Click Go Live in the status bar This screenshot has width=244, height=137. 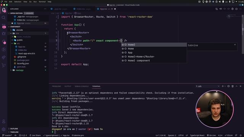211,135
